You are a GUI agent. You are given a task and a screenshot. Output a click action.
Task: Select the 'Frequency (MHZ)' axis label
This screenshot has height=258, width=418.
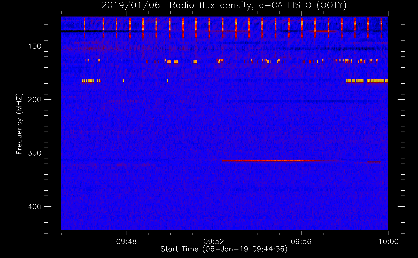[x=19, y=124]
